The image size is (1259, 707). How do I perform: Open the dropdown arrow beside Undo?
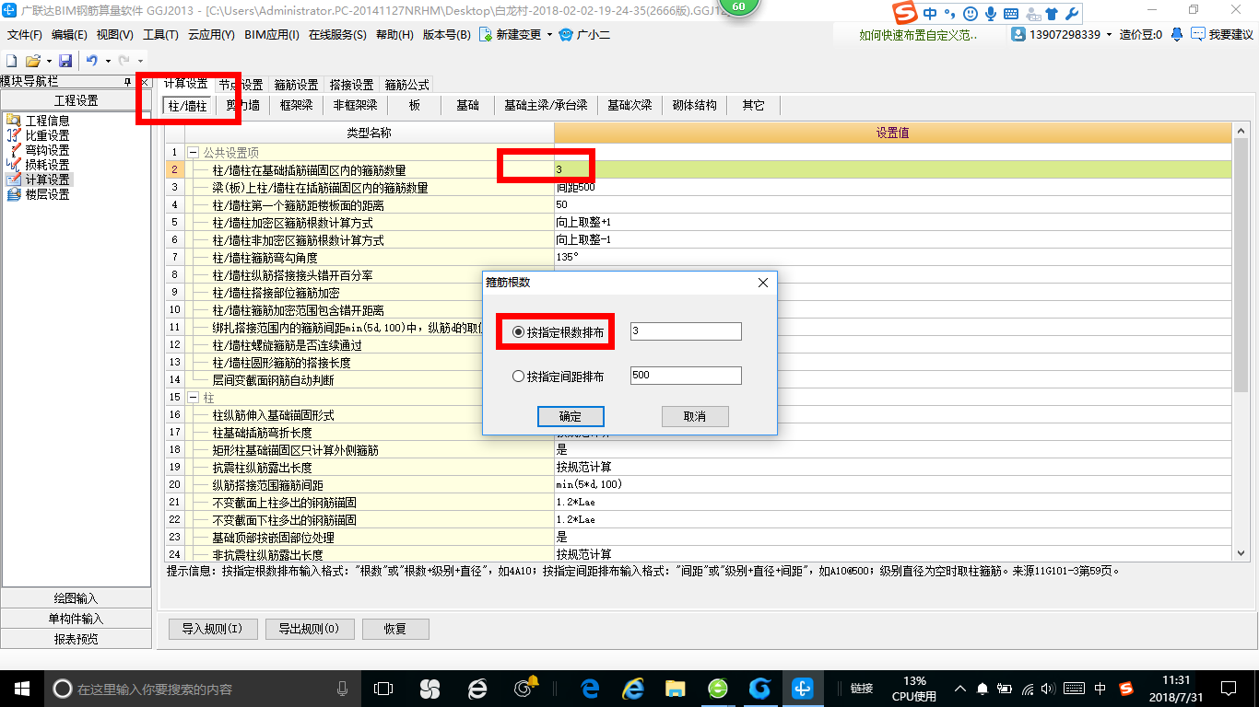108,61
